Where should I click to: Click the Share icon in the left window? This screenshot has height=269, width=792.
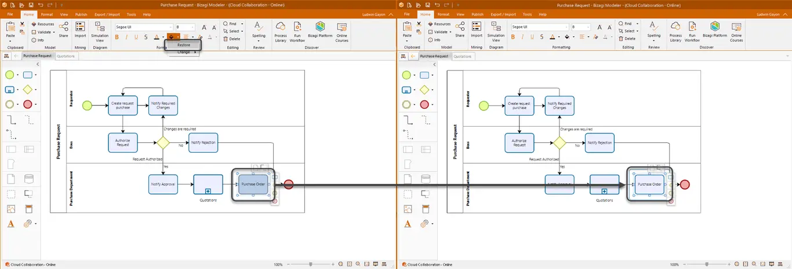(x=63, y=30)
